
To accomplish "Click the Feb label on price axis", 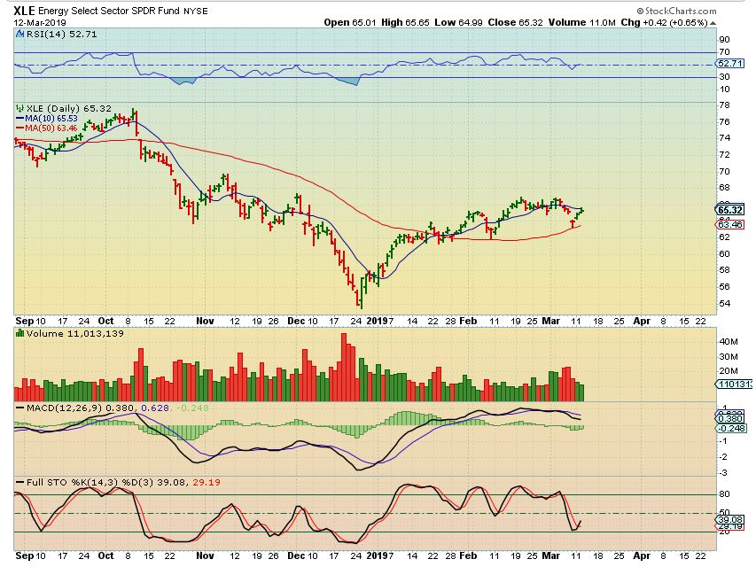I will click(x=468, y=321).
